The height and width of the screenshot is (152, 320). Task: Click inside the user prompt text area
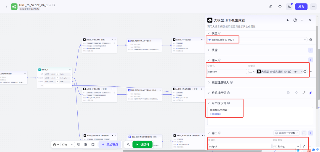click(260, 116)
